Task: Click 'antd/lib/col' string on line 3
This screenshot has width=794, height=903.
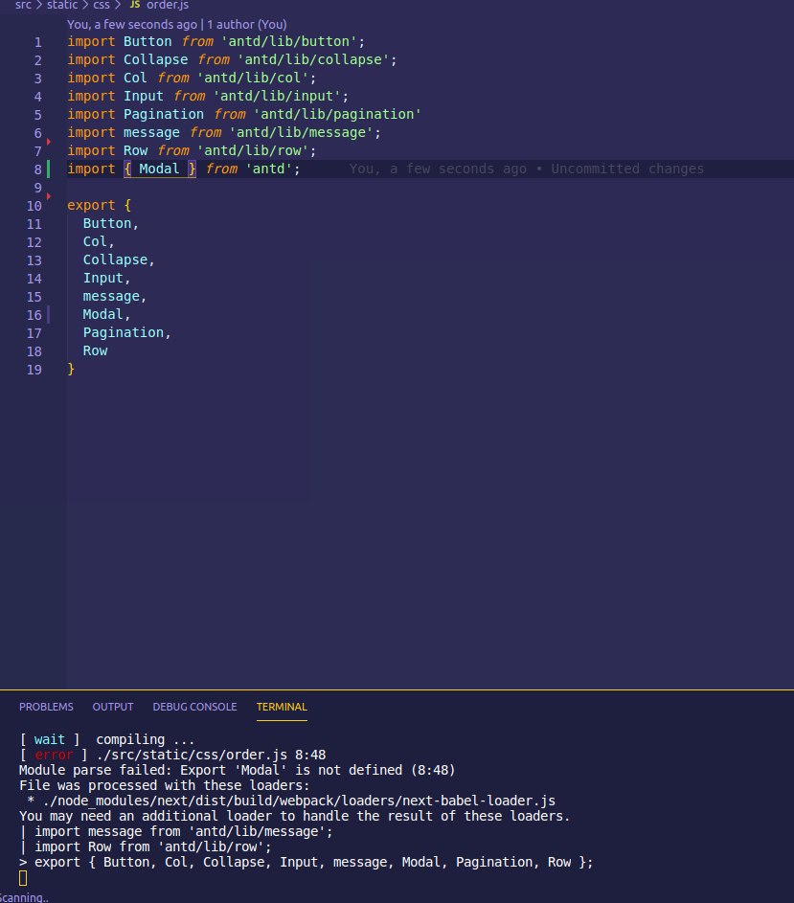Action: [253, 78]
